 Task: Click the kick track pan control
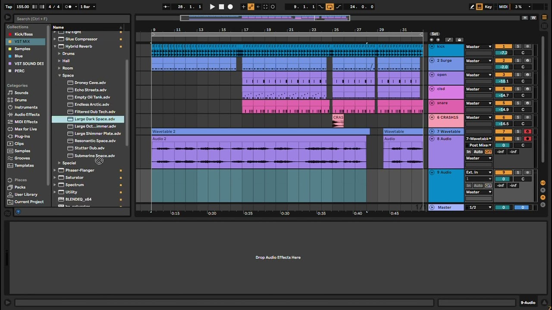tap(523, 53)
